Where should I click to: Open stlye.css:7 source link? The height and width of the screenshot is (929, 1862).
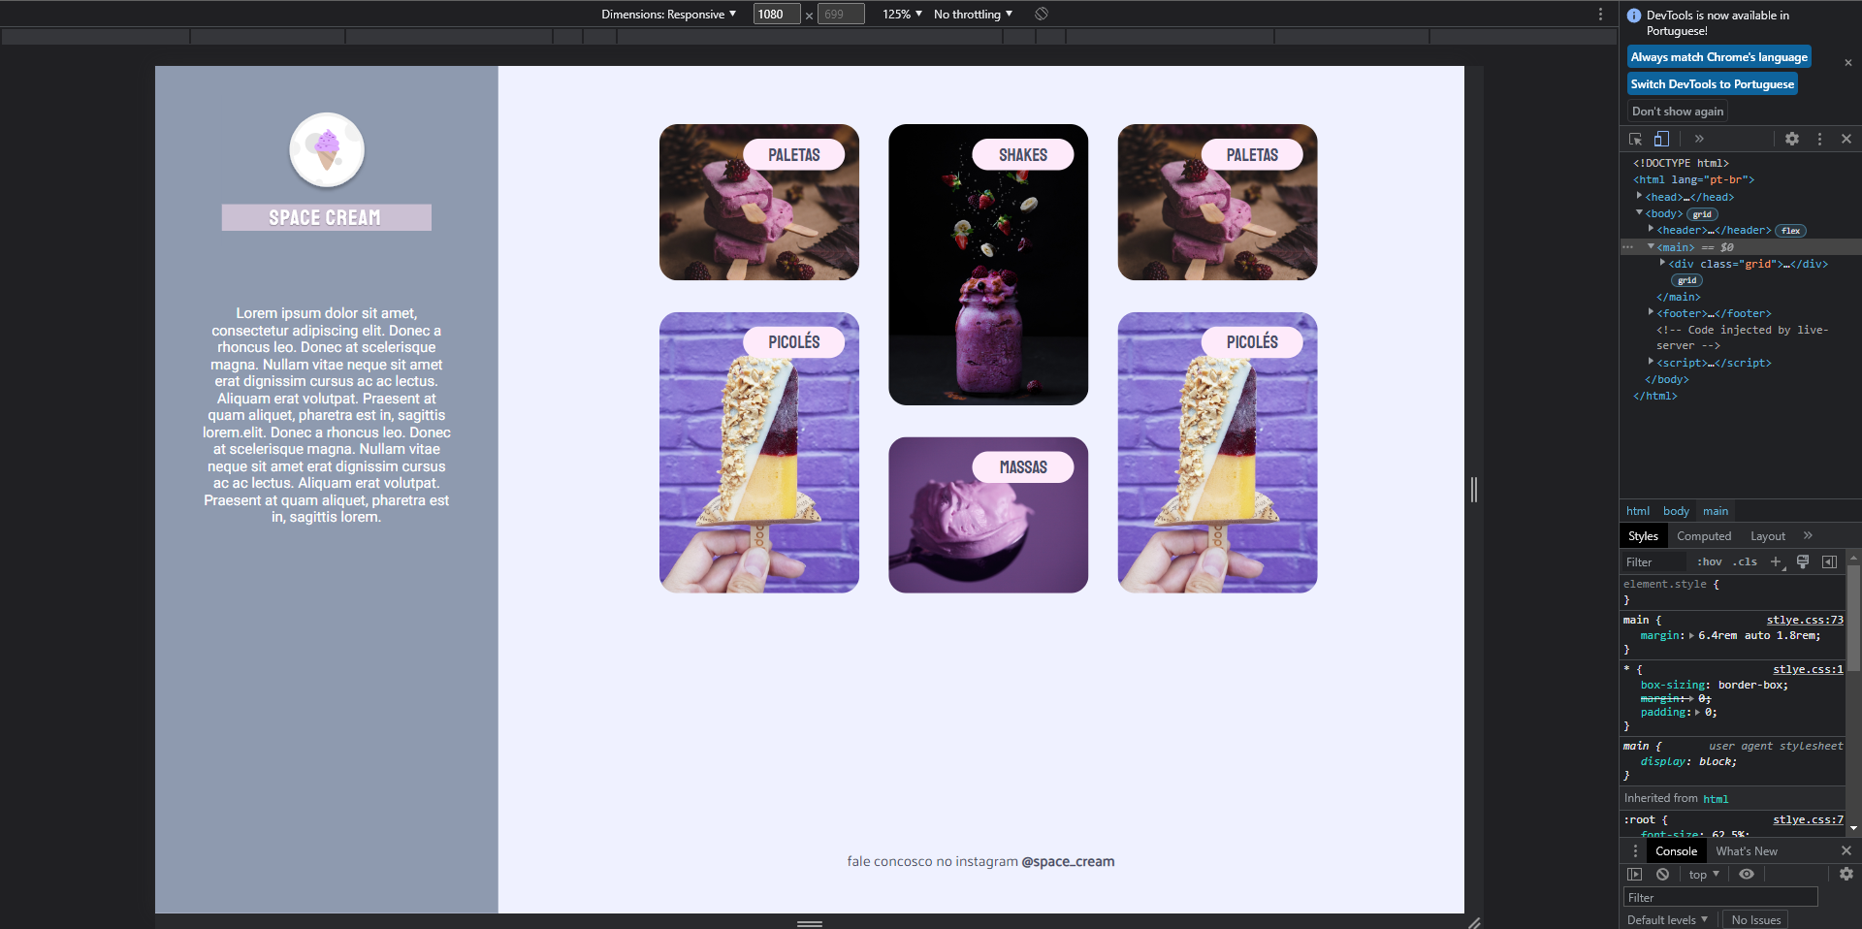point(1808,819)
